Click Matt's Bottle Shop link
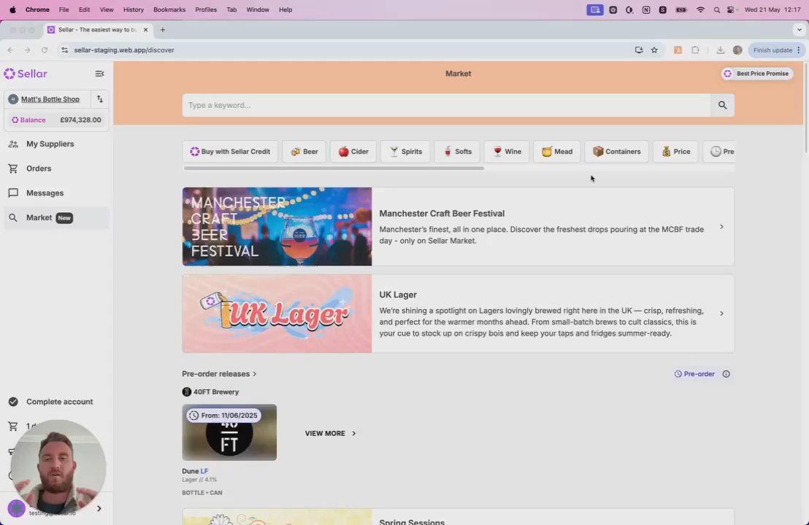 tap(50, 99)
